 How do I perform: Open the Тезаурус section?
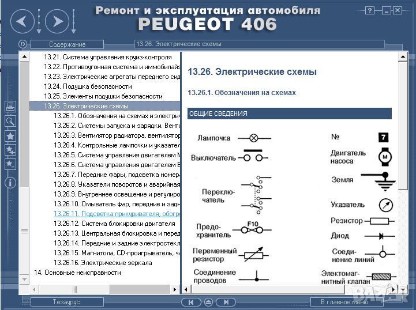[x=67, y=302]
